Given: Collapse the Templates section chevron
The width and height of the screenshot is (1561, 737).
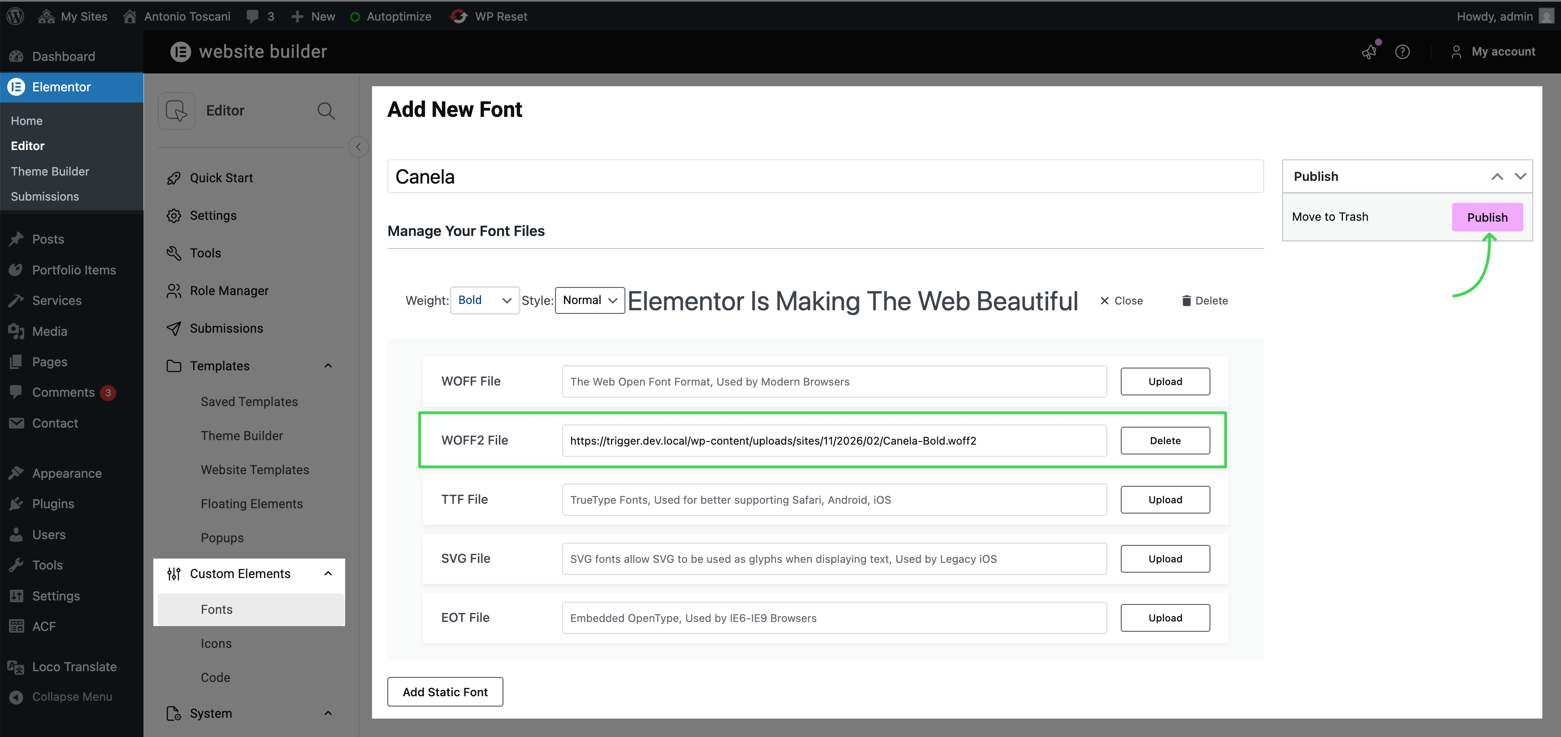Looking at the screenshot, I should coord(328,365).
